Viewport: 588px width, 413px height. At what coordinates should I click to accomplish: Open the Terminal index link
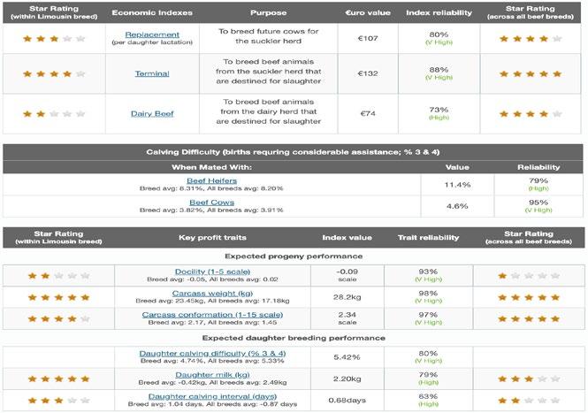click(x=152, y=73)
